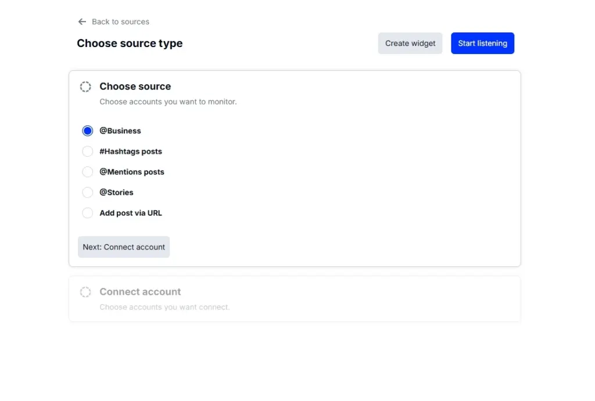Viewport: 595px width, 401px height.
Task: Choose the #Hashtags posts option
Action: [87, 151]
